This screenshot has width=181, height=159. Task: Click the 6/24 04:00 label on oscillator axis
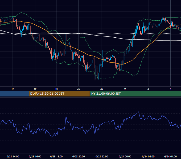pos(171,156)
